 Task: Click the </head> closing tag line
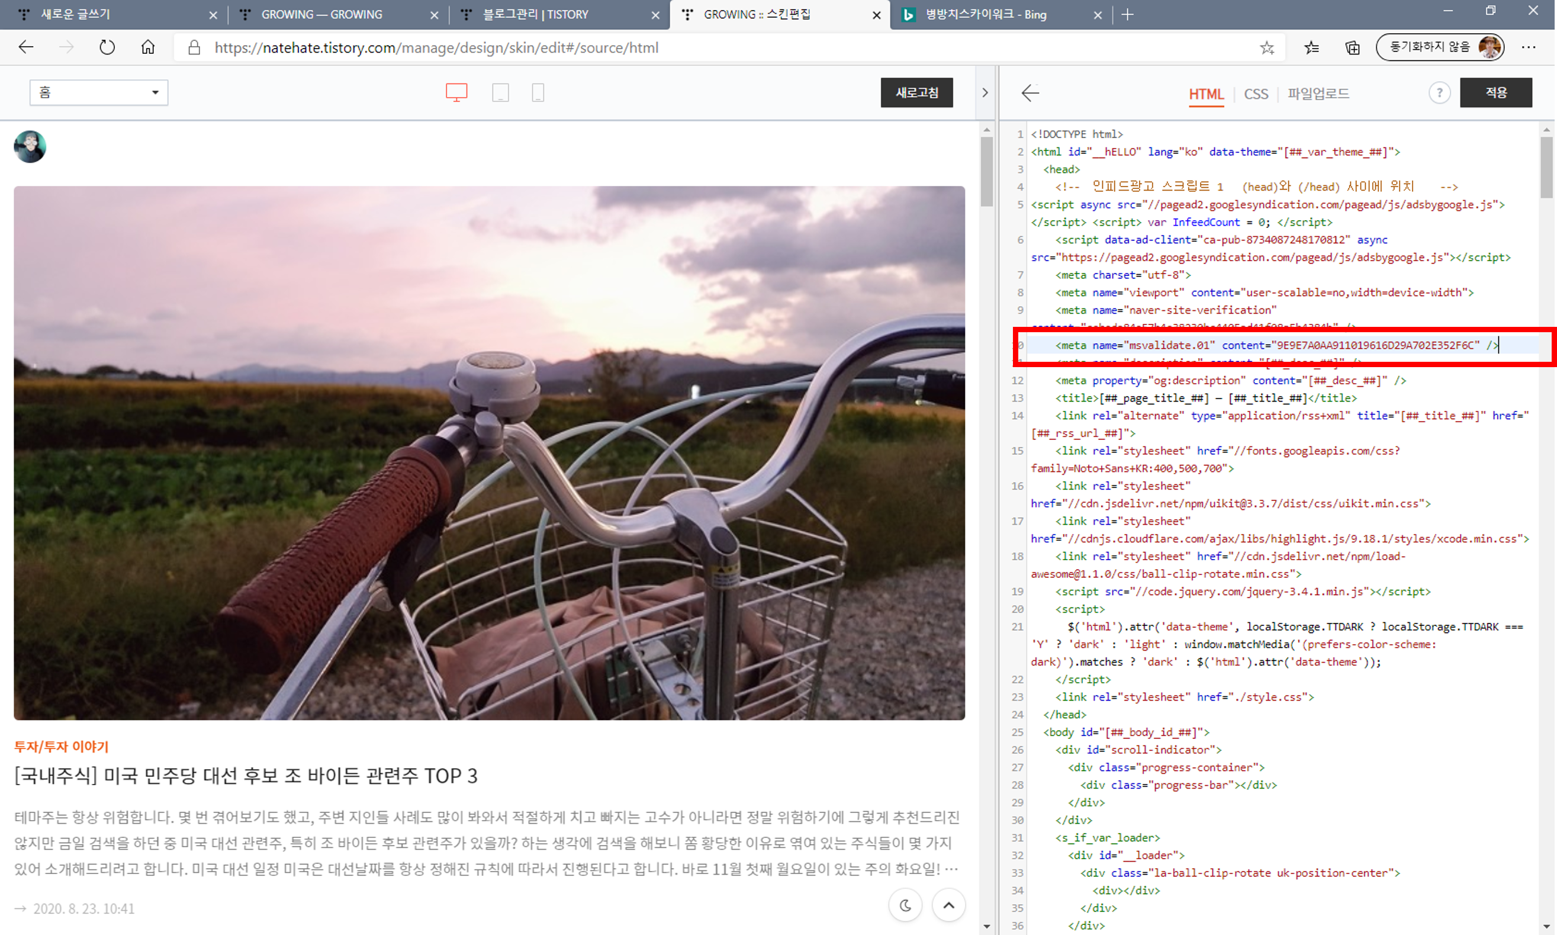coord(1064,715)
